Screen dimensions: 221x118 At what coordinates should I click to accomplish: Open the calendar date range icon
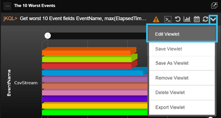[197, 19]
